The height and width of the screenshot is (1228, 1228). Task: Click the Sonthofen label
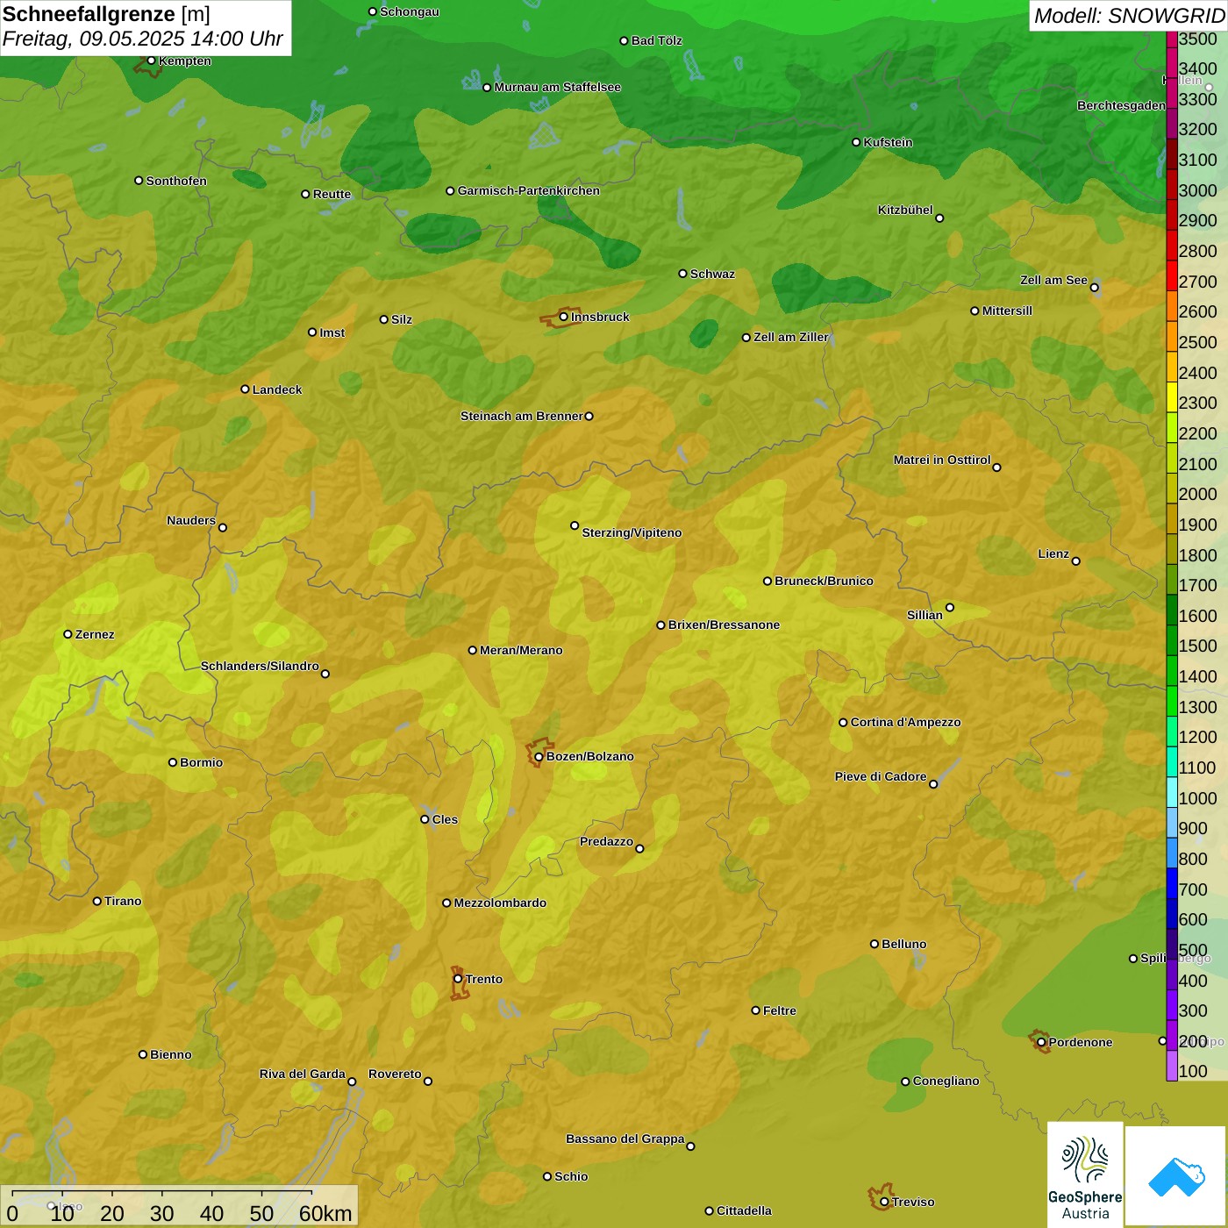176,181
